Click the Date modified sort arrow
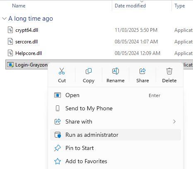This screenshot has width=193, height=169. [142, 2]
